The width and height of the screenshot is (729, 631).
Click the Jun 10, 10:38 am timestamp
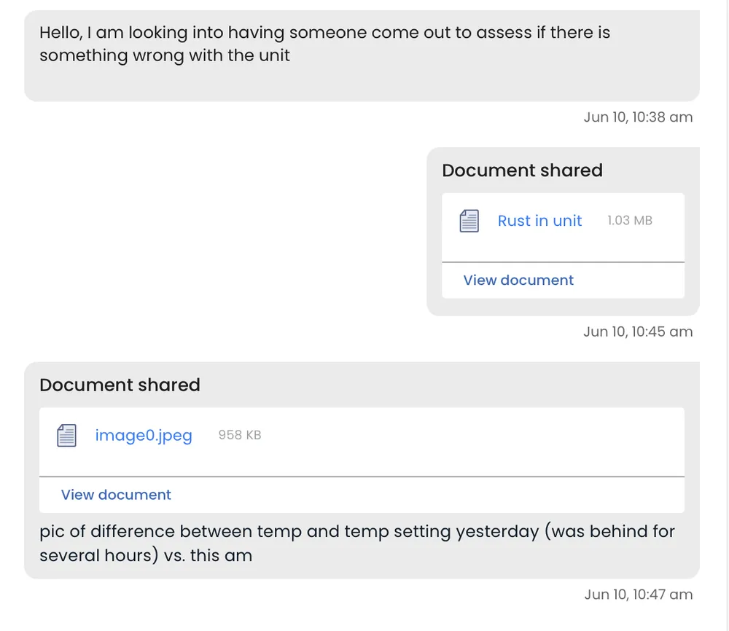638,117
